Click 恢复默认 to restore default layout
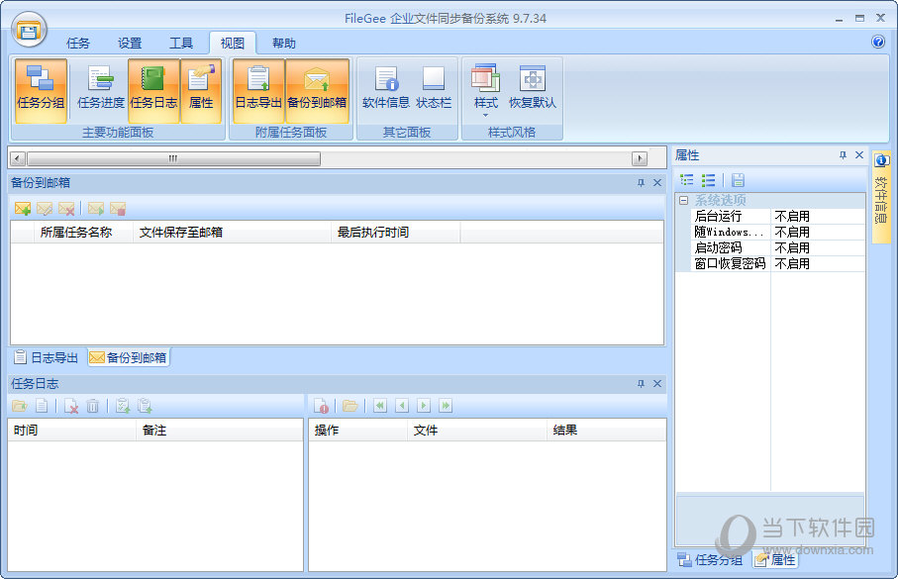Image resolution: width=898 pixels, height=579 pixels. tap(533, 90)
